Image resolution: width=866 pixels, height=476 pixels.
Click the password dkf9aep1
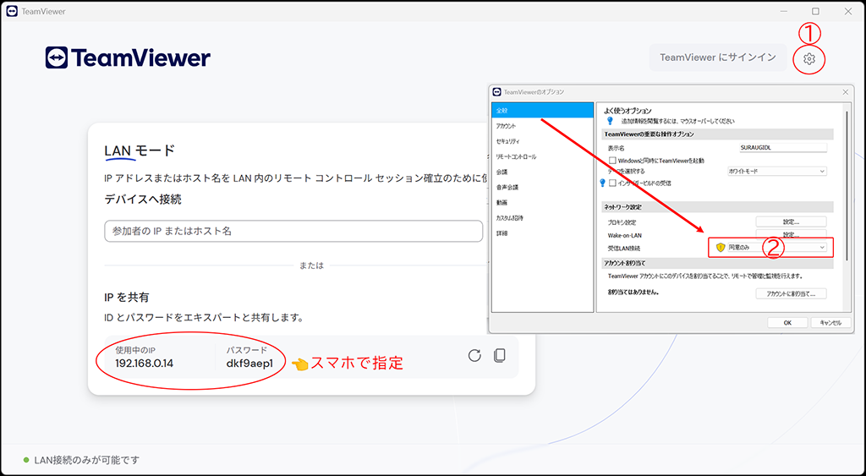(249, 364)
